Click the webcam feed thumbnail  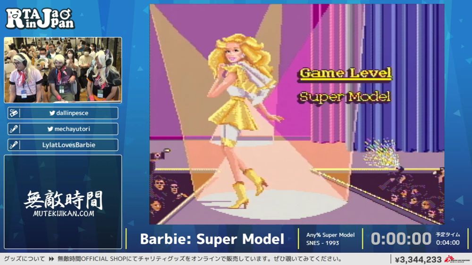pos(63,70)
